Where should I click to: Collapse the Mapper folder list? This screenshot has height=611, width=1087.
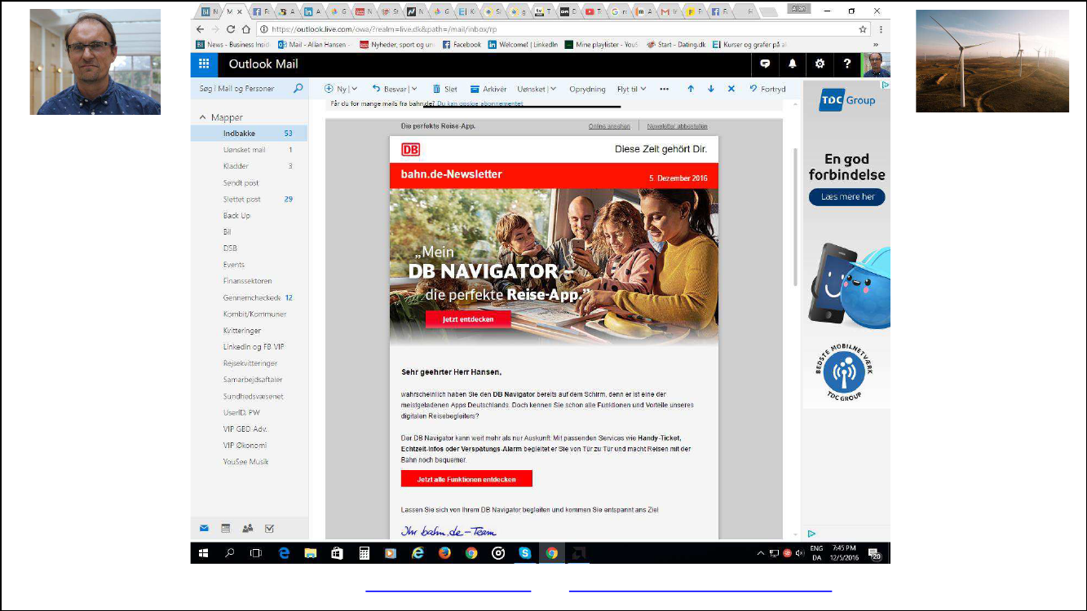[x=202, y=117]
